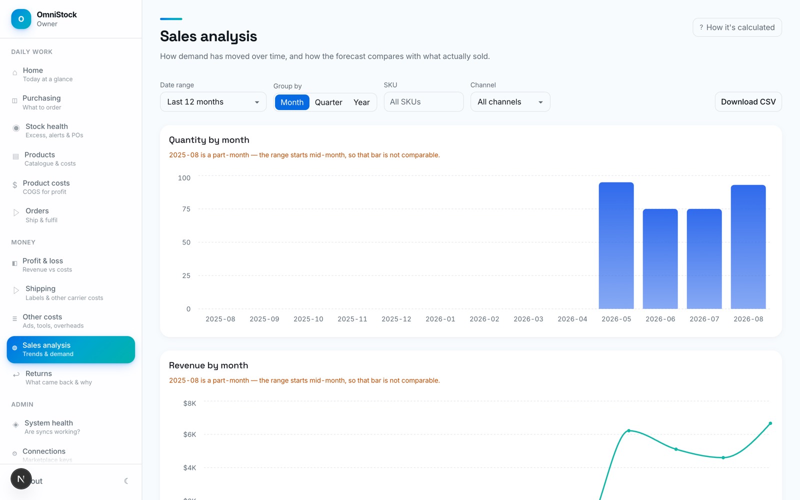Navigate to Orders
The width and height of the screenshot is (800, 500).
tap(71, 215)
